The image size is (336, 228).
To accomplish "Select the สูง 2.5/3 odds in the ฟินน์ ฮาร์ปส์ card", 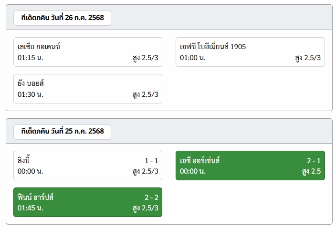I will pos(146,208).
